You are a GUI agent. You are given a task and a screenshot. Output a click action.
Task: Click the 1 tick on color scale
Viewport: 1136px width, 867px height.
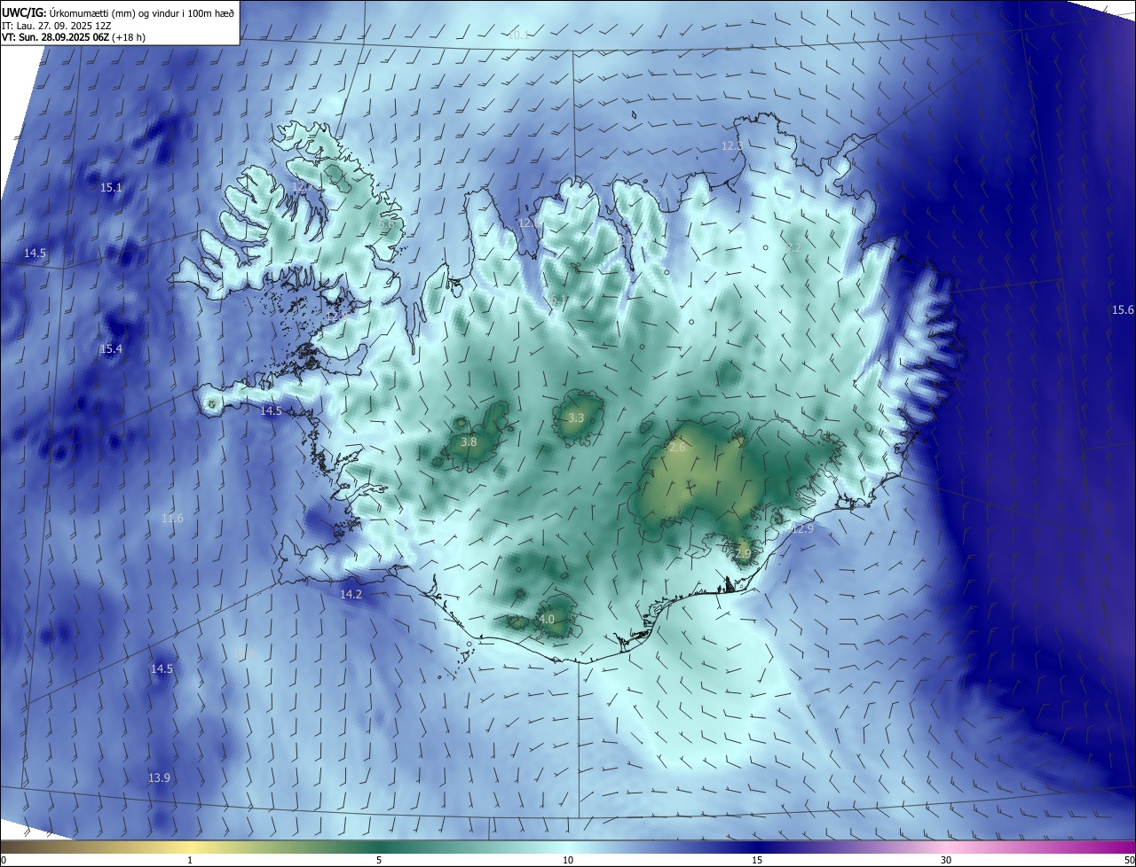(190, 860)
